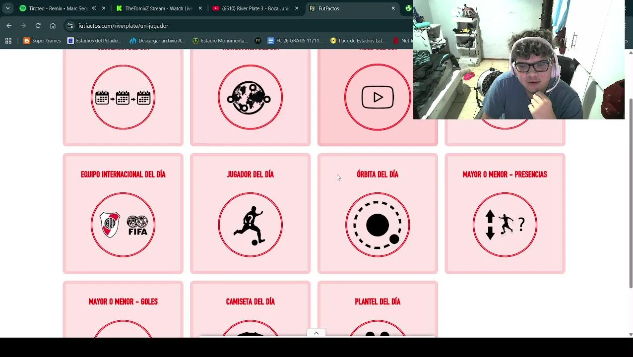
Task: Close the FutFactos tab
Action: [x=393, y=8]
